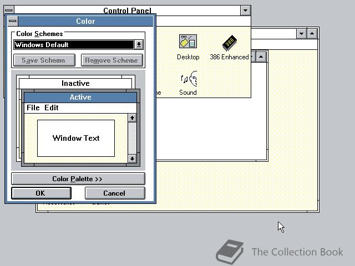355x266 pixels.
Task: Open the Desktop icon in Control Panel
Action: point(188,47)
